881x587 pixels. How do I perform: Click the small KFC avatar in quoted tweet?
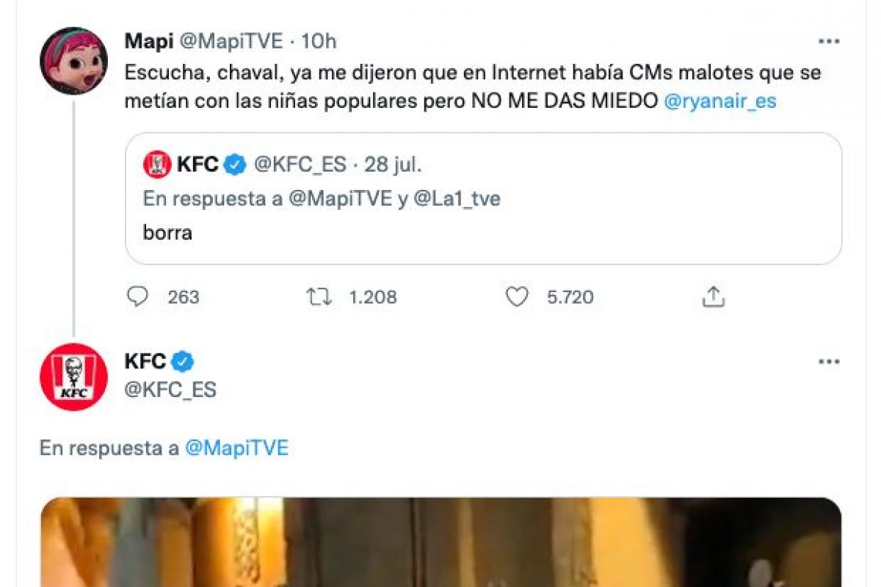pyautogui.click(x=158, y=164)
